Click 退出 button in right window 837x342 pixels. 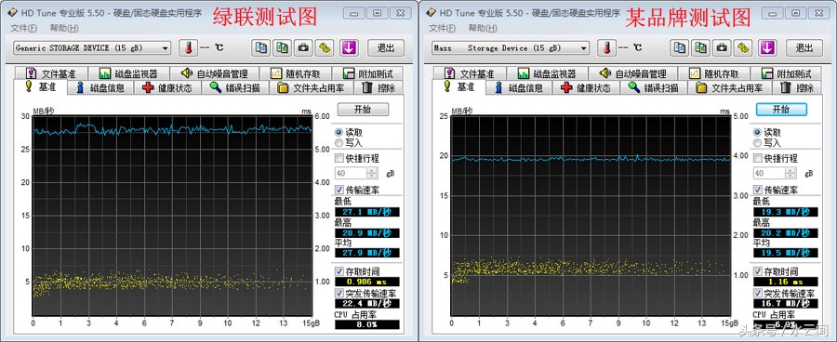pos(804,48)
